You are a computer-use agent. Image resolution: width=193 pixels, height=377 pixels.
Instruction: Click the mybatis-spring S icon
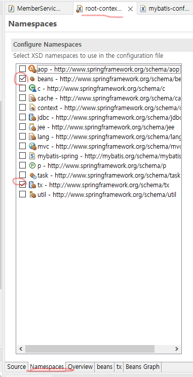pos(32,156)
